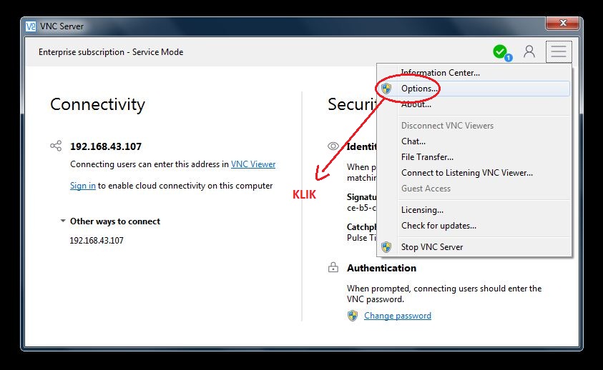This screenshot has width=603, height=370.
Task: Choose About... from the menu
Action: [474, 104]
